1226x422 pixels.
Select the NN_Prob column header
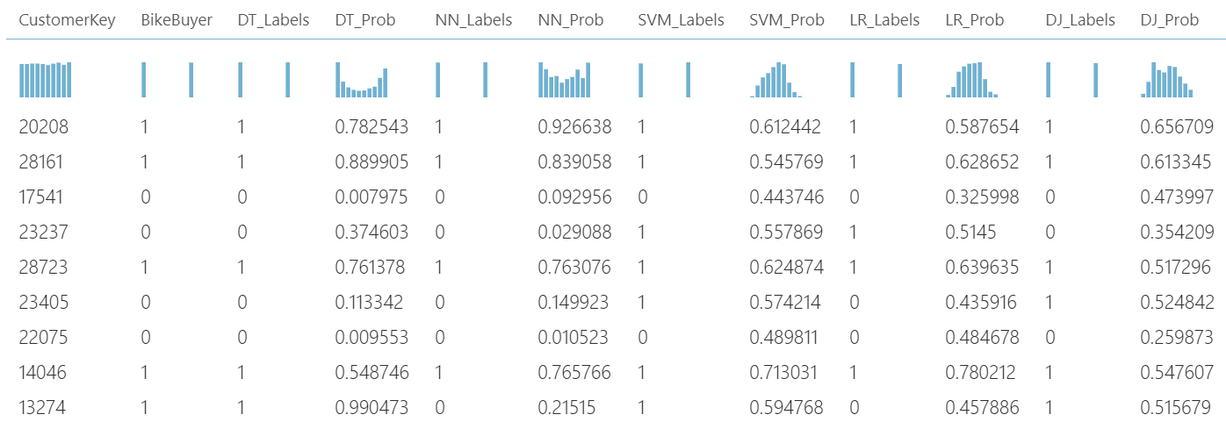coord(571,20)
